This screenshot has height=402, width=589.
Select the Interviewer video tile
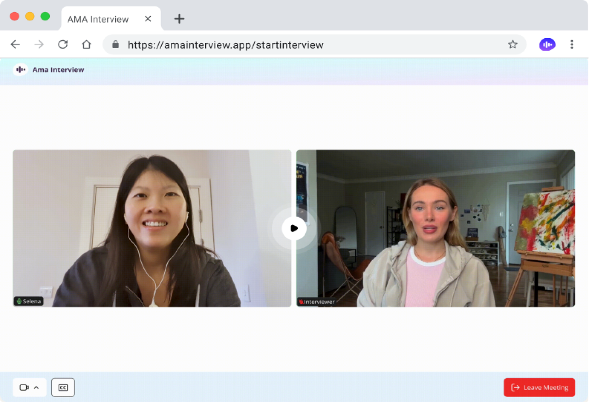tap(435, 228)
